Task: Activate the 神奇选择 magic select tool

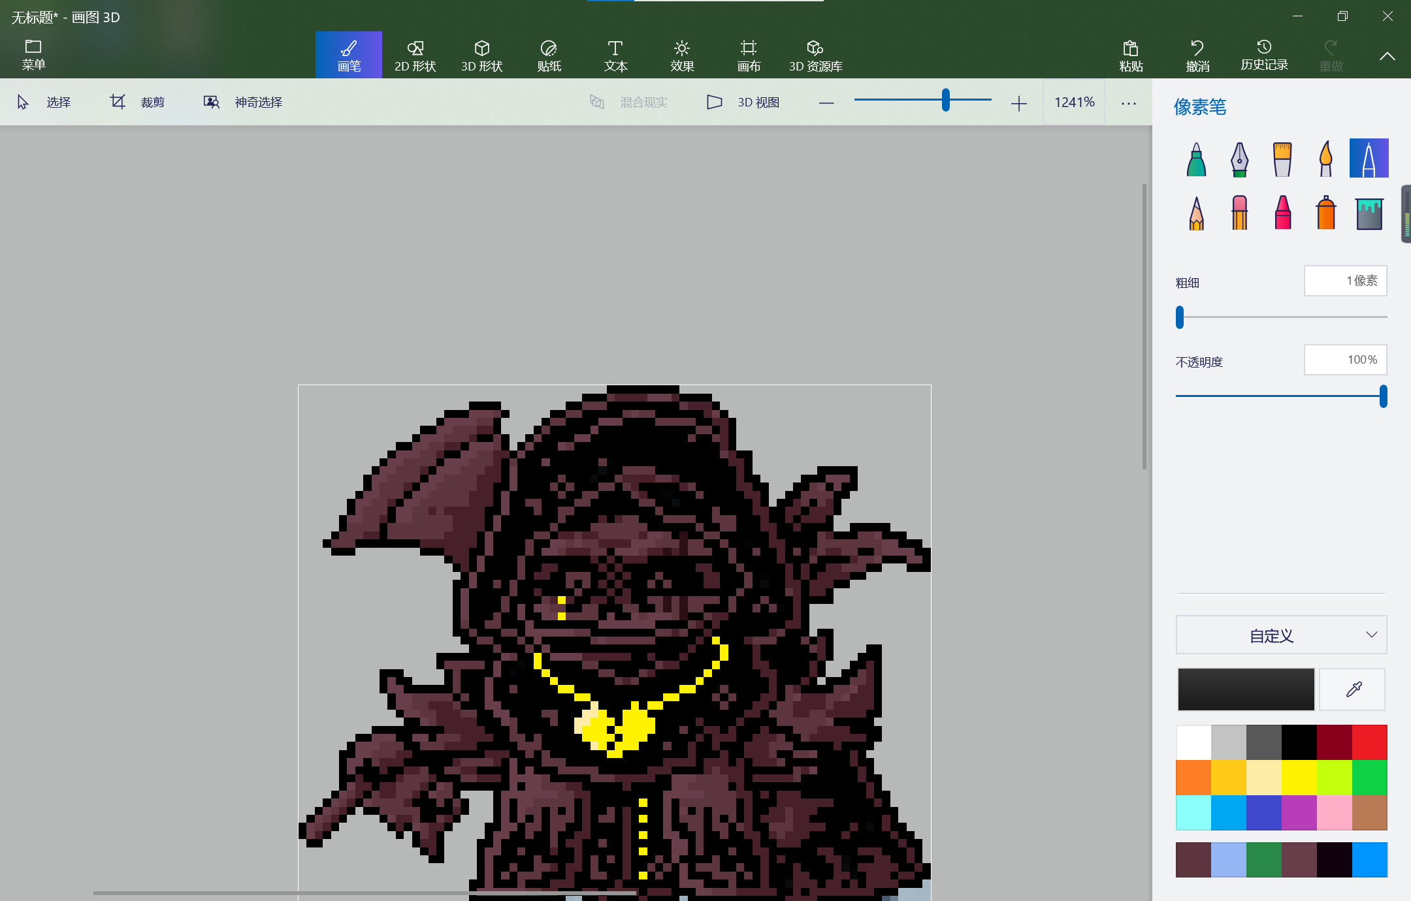Action: [243, 102]
